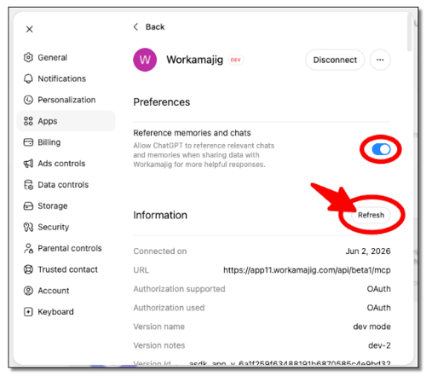Click the app11.workamajig.com MCP URL value
The height and width of the screenshot is (376, 426).
click(307, 270)
